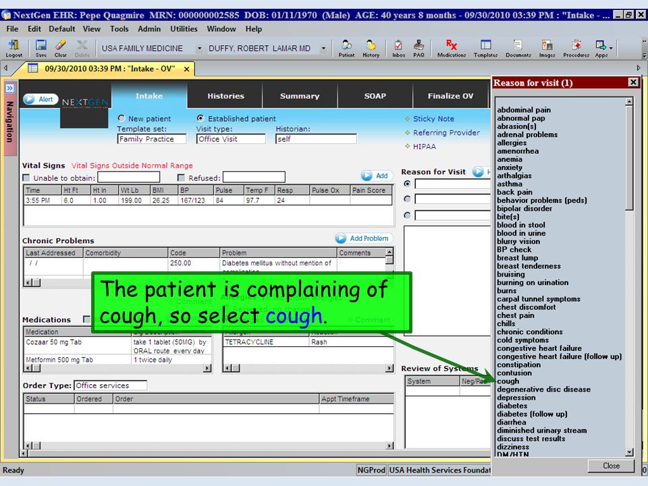Viewport: 648px width, 486px height.
Task: Close the Intake - OV document tab
Action: tap(186, 69)
